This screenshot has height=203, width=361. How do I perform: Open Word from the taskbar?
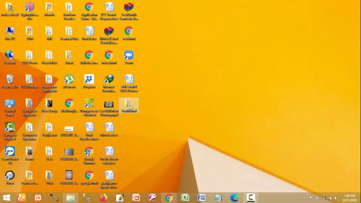point(201,198)
